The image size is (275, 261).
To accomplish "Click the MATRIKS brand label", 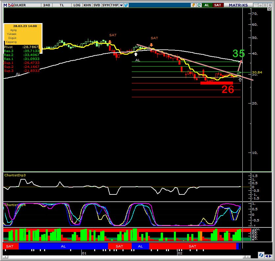I will pos(238,5).
